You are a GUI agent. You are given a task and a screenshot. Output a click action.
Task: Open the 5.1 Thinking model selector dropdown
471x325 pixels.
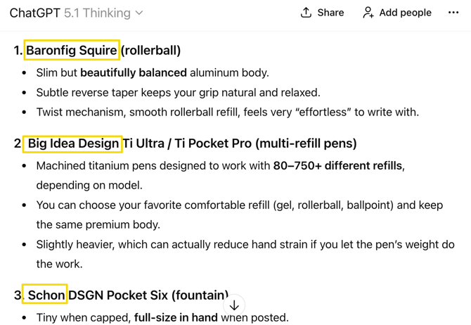click(103, 13)
